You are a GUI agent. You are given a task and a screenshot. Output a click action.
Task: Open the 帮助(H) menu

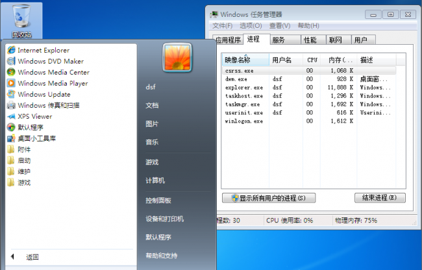(x=308, y=25)
